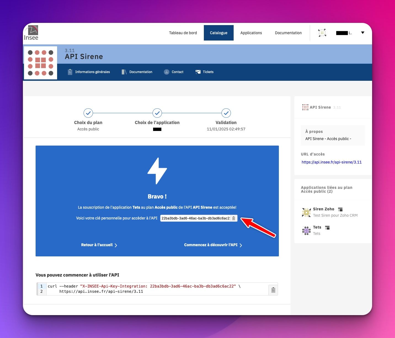Click the curl command code block

click(x=157, y=289)
